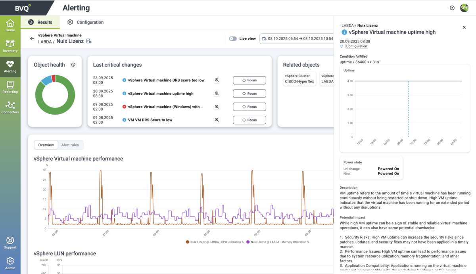Select the Alert rules tab
The height and width of the screenshot is (274, 476).
point(70,145)
